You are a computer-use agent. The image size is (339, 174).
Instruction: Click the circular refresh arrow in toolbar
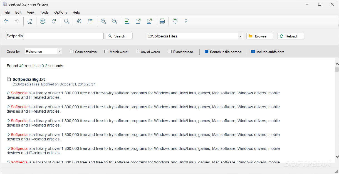(x=54, y=21)
